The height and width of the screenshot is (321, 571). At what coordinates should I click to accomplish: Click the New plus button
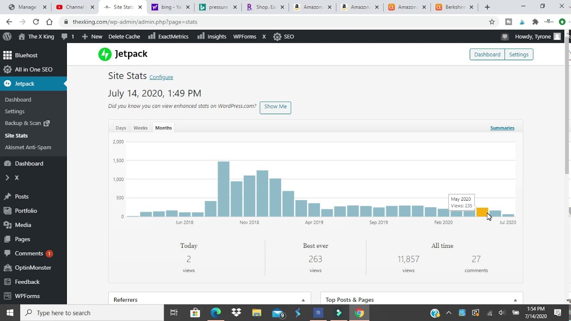pos(92,37)
